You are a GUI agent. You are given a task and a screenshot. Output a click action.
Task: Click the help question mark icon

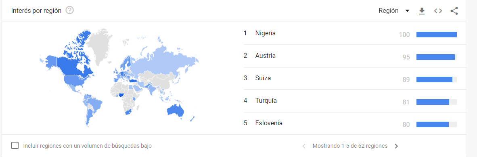click(70, 10)
